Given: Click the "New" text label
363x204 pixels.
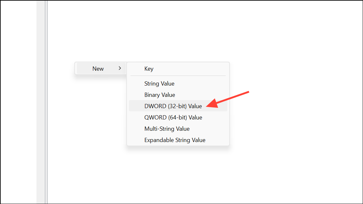Looking at the screenshot, I should coord(98,69).
